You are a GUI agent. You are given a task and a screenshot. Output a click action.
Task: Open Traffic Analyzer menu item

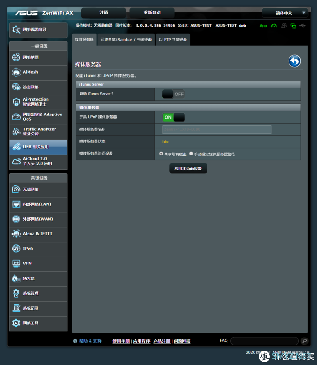[38, 131]
